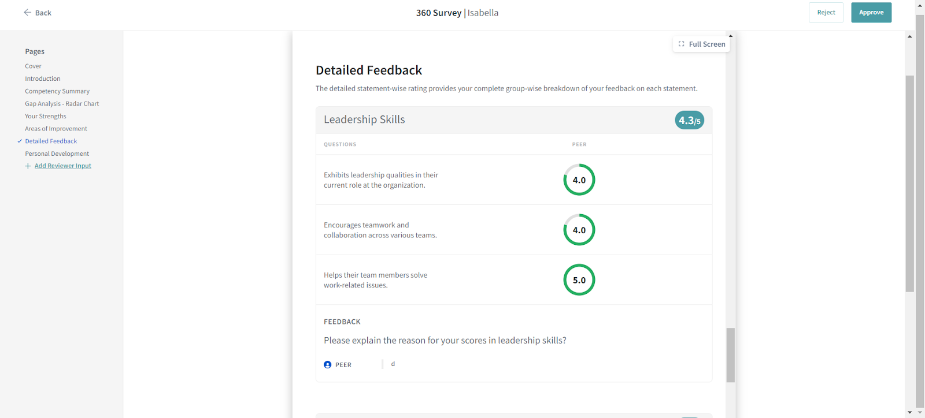Click Add Reviewer Input link
Image resolution: width=925 pixels, height=418 pixels.
click(62, 166)
